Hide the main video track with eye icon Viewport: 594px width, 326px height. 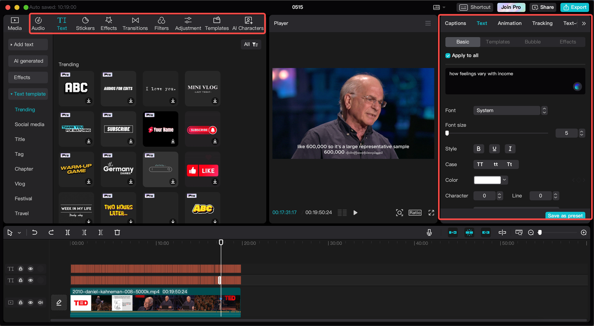coord(31,302)
